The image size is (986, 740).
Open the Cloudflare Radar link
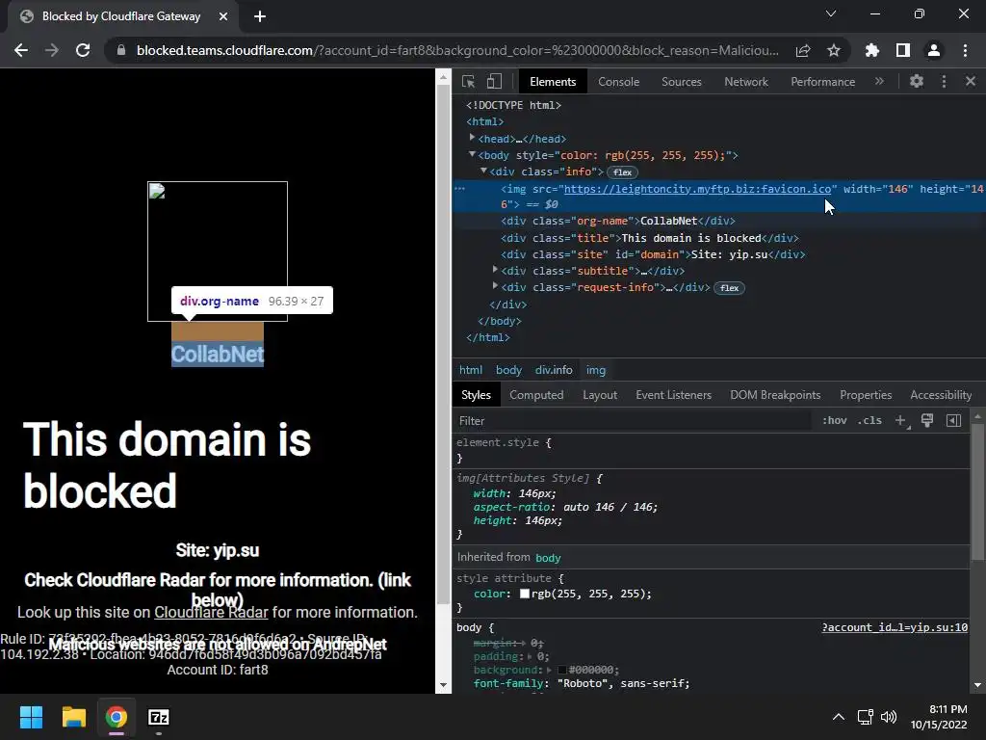[211, 612]
